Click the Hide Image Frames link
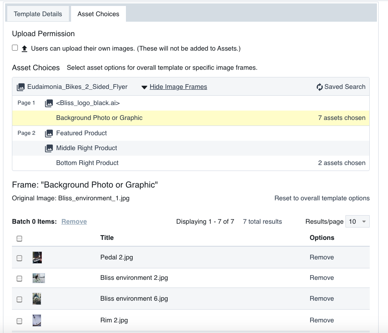 pyautogui.click(x=178, y=87)
